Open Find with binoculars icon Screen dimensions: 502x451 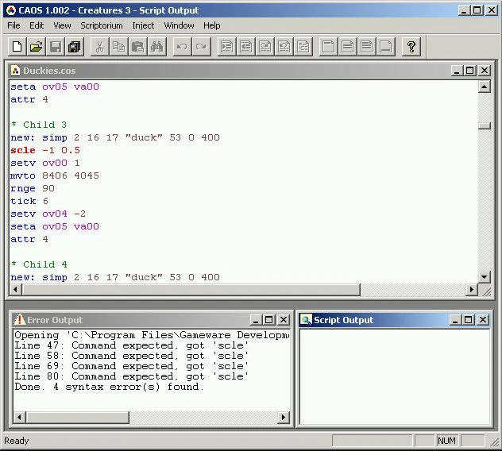tap(157, 47)
